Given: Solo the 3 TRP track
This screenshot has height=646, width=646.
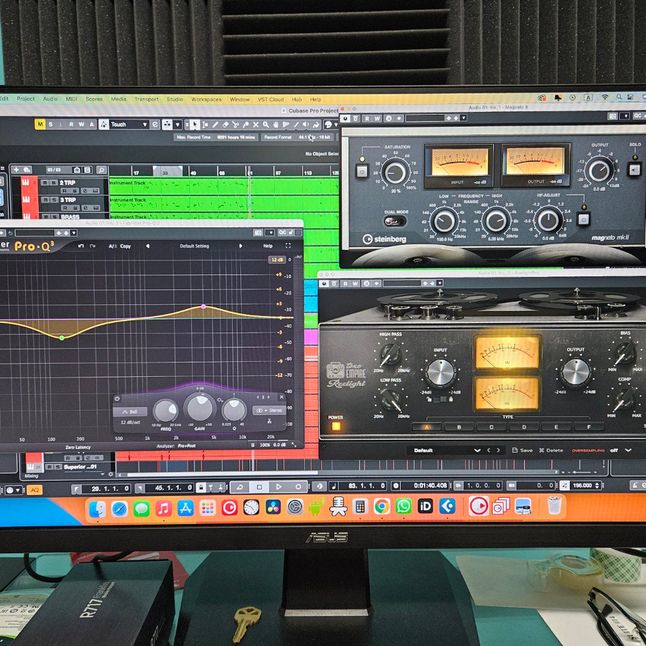Looking at the screenshot, I should [x=54, y=200].
